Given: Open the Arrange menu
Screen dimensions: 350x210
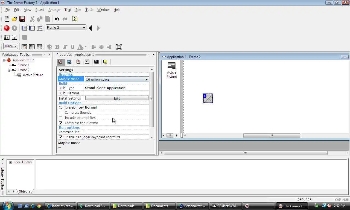Looking at the screenshot, I should pos(54,10).
